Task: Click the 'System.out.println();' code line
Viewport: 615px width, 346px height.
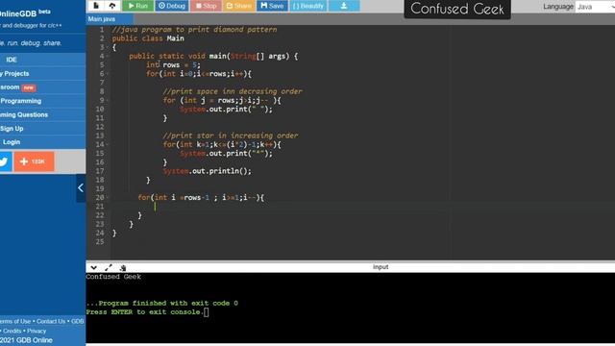Action: tap(208, 171)
